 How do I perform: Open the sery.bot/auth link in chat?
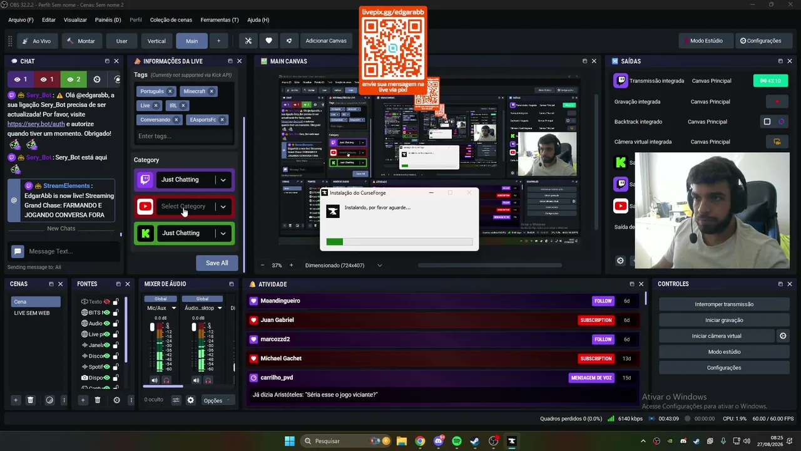click(x=36, y=124)
